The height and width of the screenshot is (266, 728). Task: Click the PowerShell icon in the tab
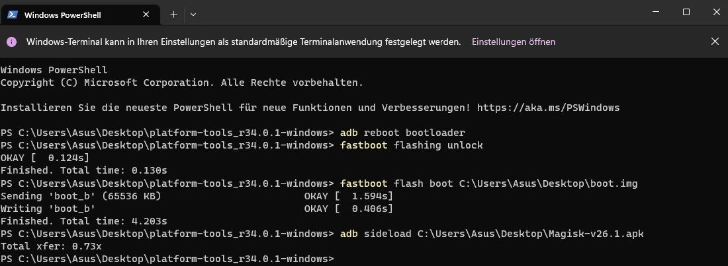(x=13, y=14)
